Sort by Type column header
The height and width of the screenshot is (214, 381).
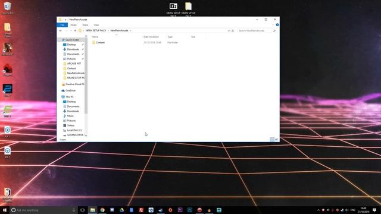(170, 37)
